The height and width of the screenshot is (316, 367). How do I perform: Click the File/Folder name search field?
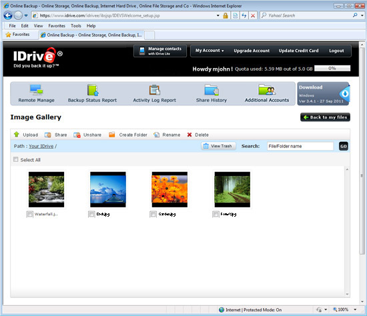point(300,146)
